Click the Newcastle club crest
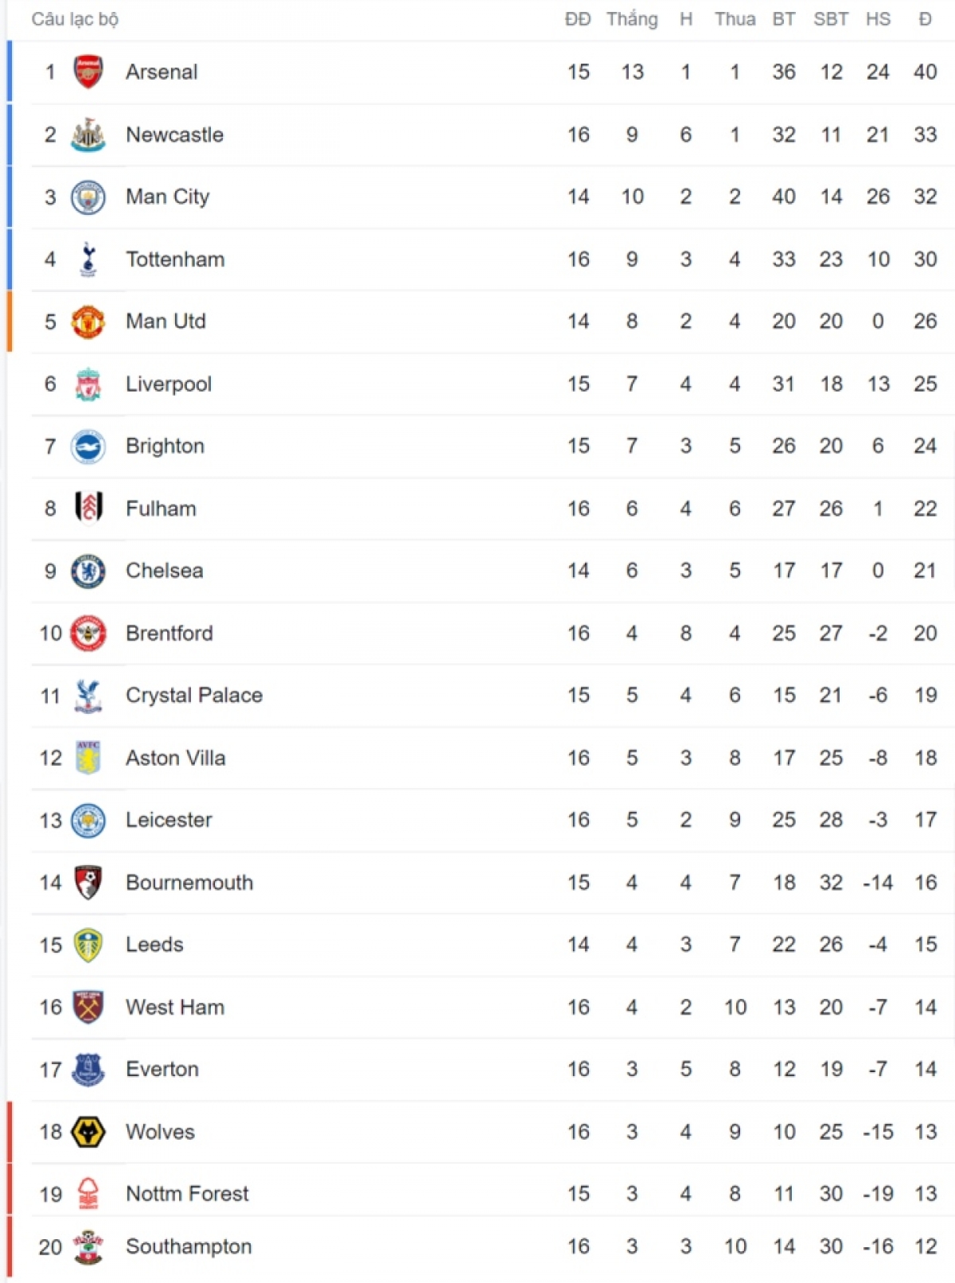The height and width of the screenshot is (1283, 955). (88, 135)
